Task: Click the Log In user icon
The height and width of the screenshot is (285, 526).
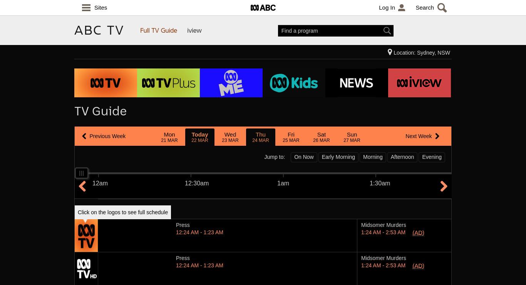Action: tap(402, 8)
